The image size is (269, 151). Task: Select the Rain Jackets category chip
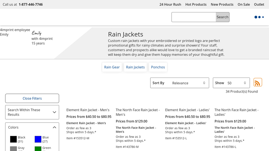(x=136, y=67)
